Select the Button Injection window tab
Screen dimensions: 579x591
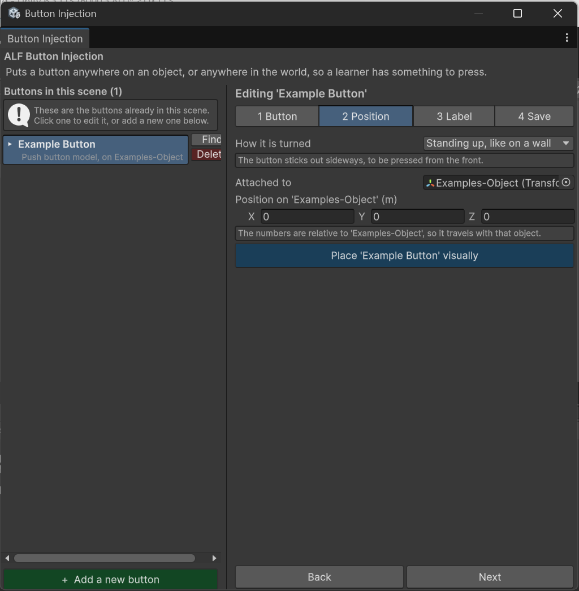pos(45,38)
